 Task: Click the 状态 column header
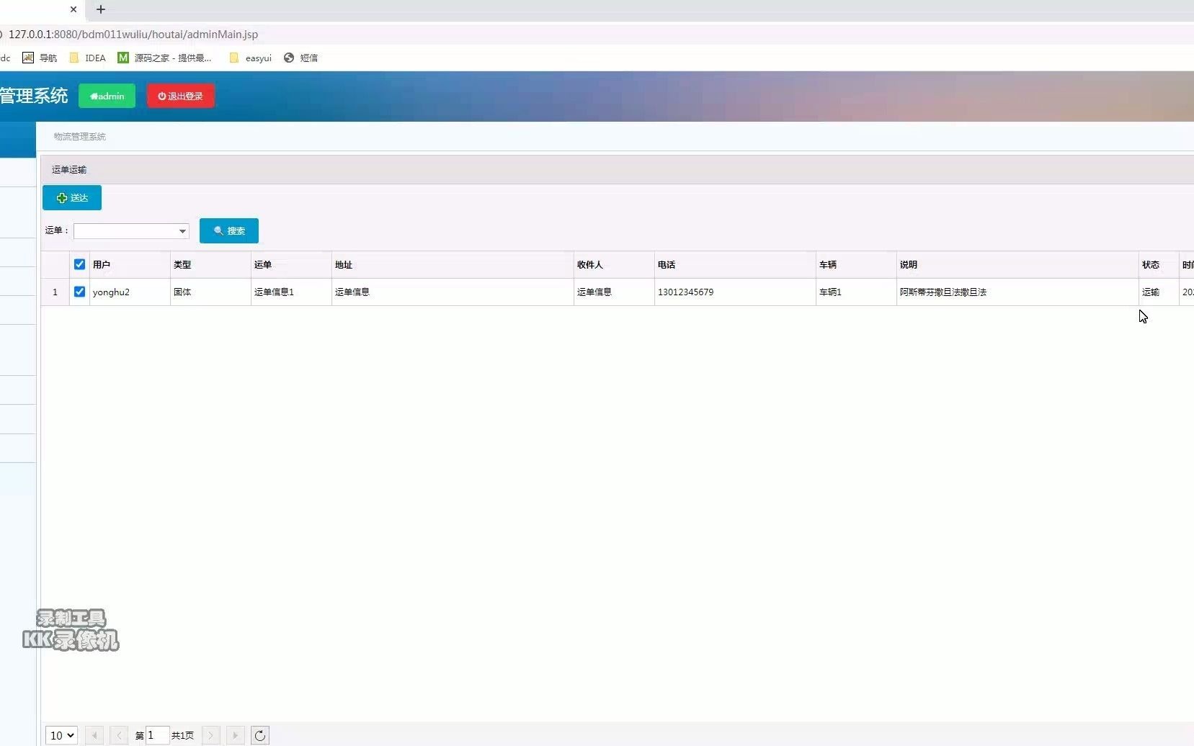click(x=1159, y=265)
